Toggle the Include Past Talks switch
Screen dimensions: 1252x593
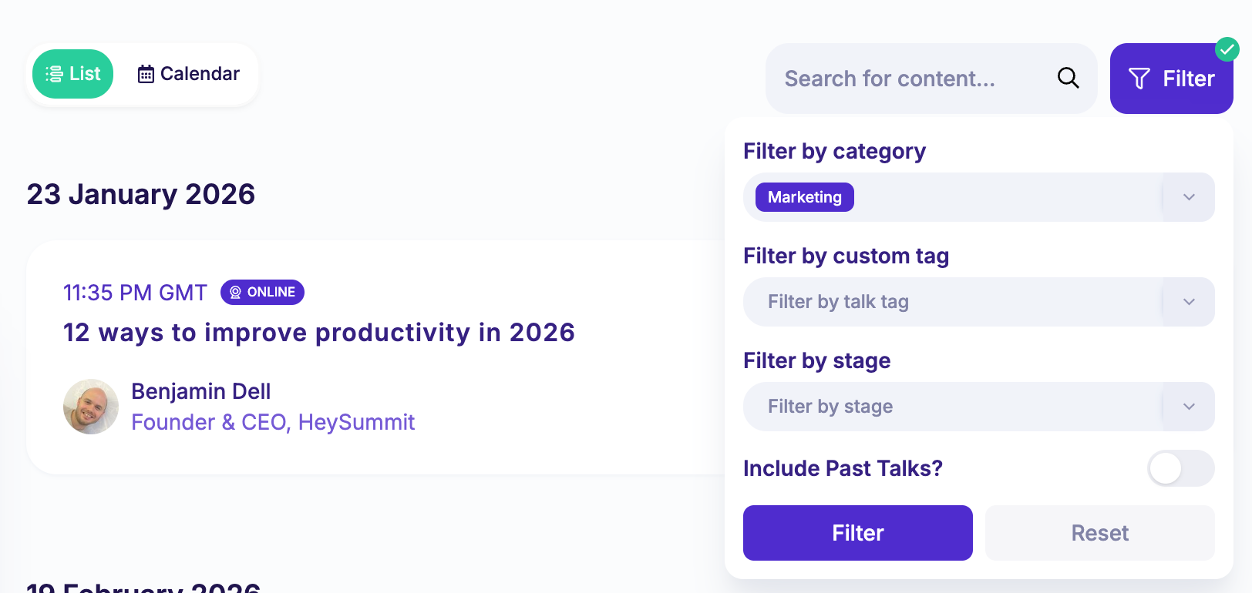pos(1180,468)
